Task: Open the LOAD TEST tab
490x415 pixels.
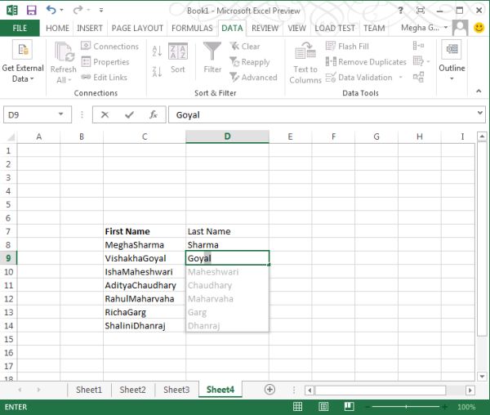Action: tap(334, 28)
